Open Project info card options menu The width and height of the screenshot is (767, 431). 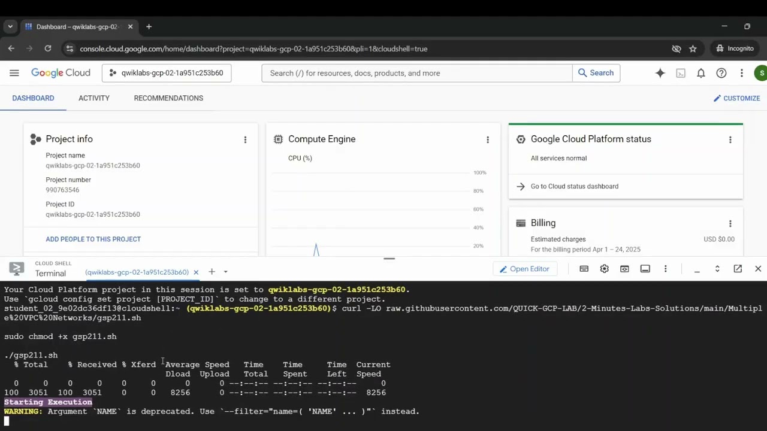[245, 139]
